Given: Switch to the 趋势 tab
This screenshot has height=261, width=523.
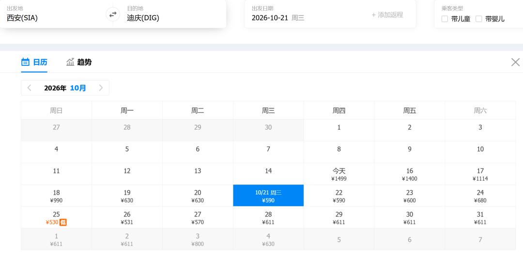Looking at the screenshot, I should pyautogui.click(x=79, y=62).
